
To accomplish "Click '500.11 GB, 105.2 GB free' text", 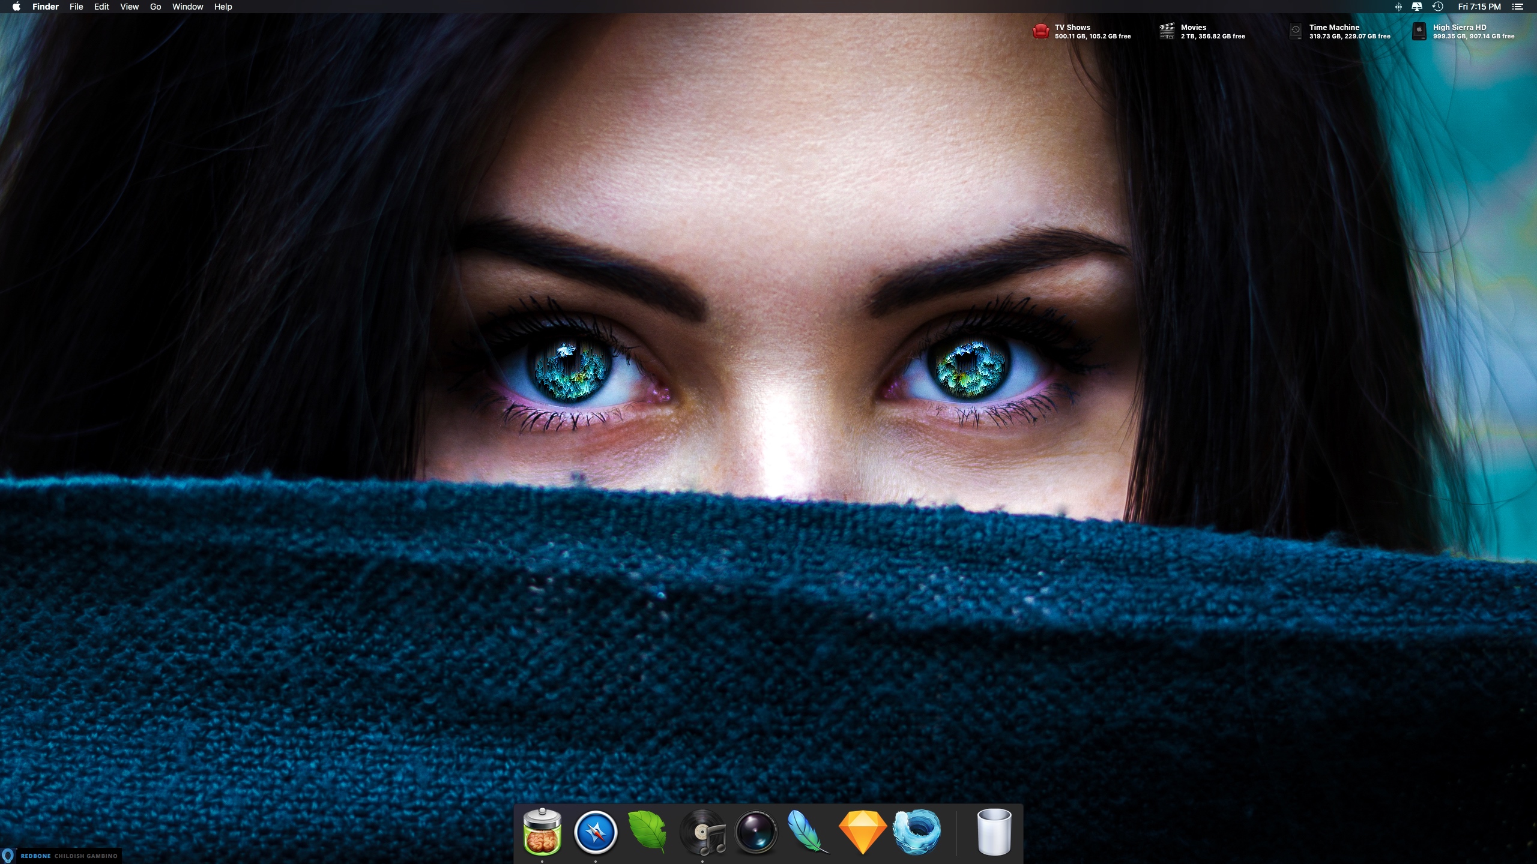I will tap(1093, 36).
